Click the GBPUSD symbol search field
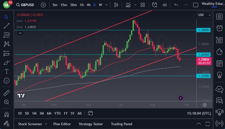Screen dimensions: 225x129 (26, 5)
